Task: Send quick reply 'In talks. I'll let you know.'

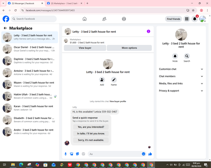Action: click(x=91, y=134)
